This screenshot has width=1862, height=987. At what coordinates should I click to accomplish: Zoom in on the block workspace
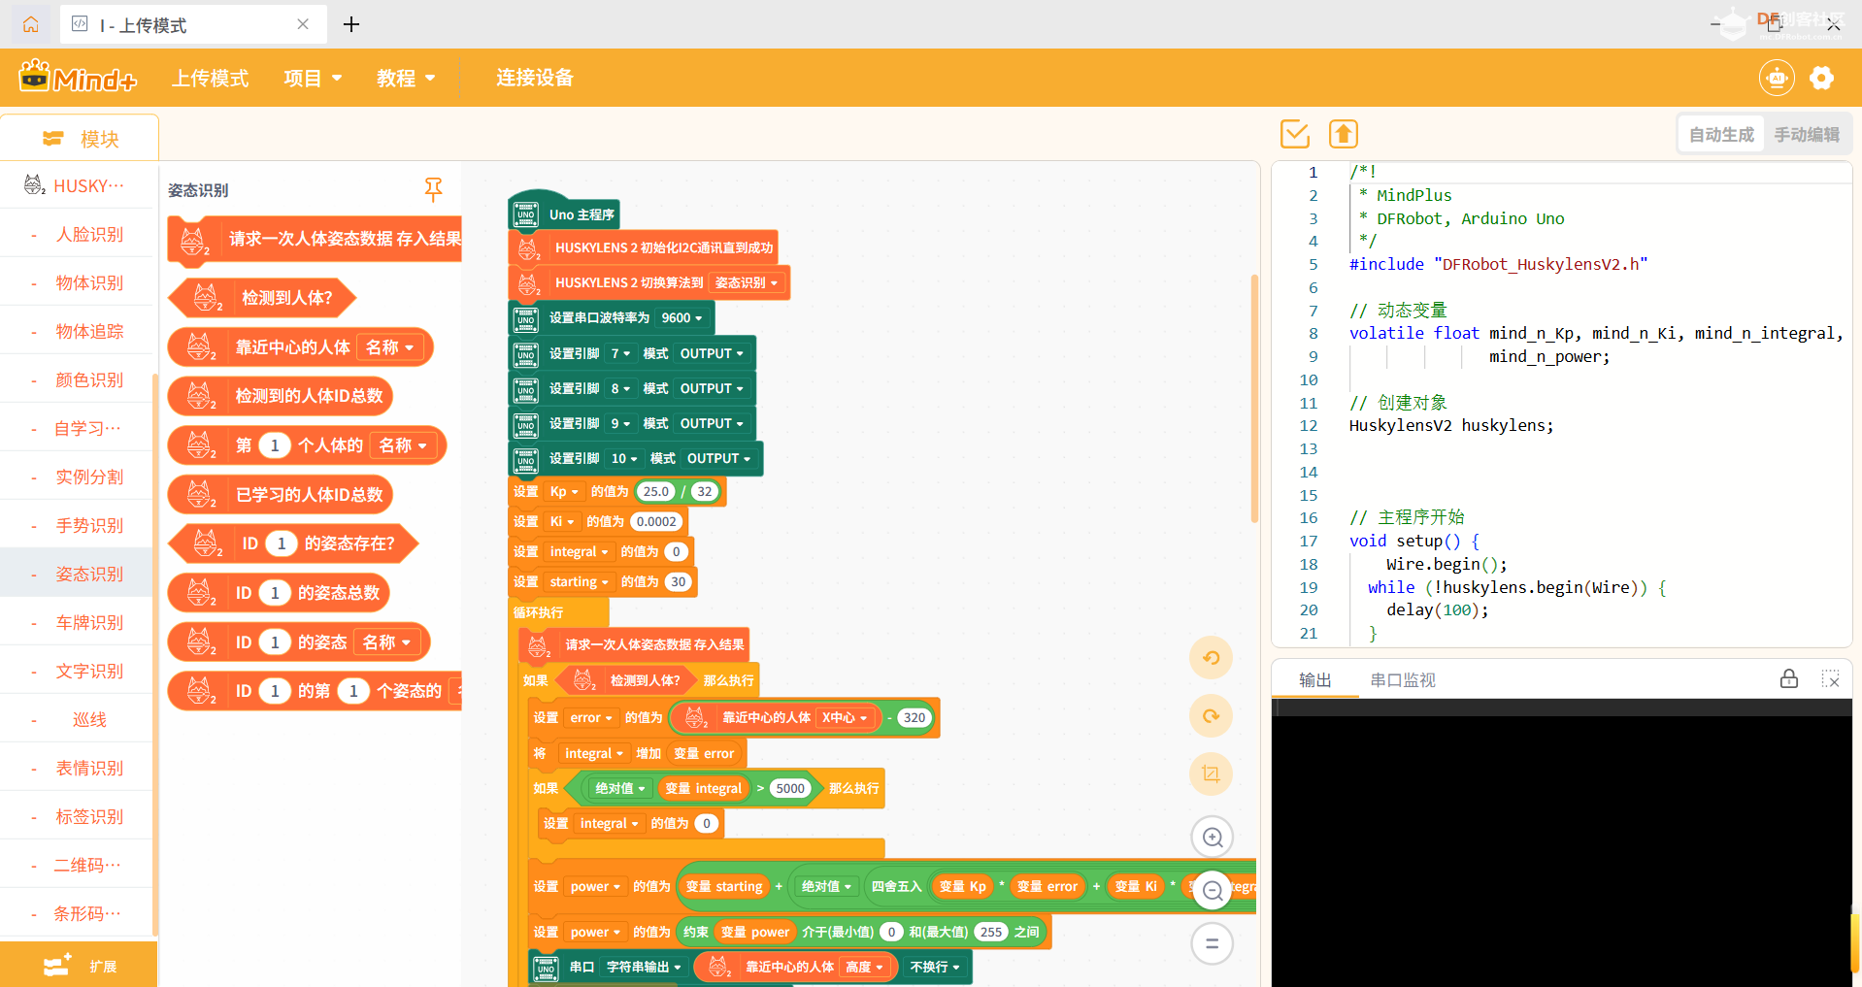pyautogui.click(x=1212, y=837)
